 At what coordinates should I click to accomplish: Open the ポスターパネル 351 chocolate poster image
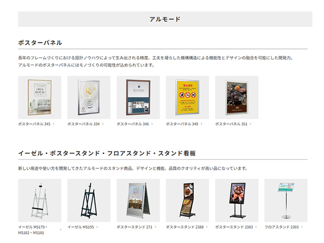tap(236, 97)
